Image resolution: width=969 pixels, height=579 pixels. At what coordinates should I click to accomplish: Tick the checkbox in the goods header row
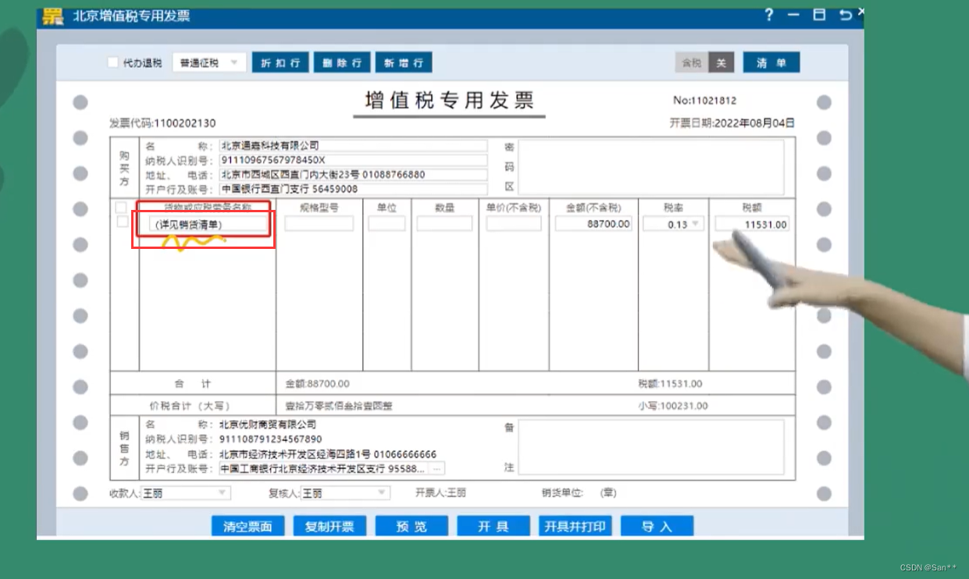point(121,208)
